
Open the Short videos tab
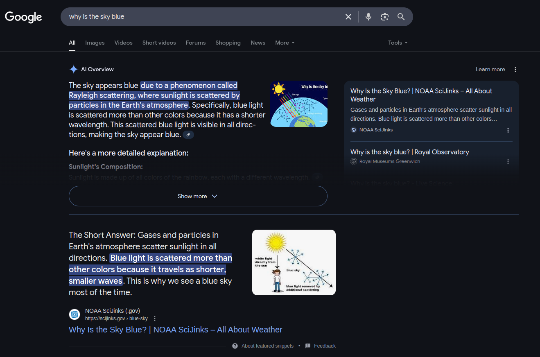[159, 43]
